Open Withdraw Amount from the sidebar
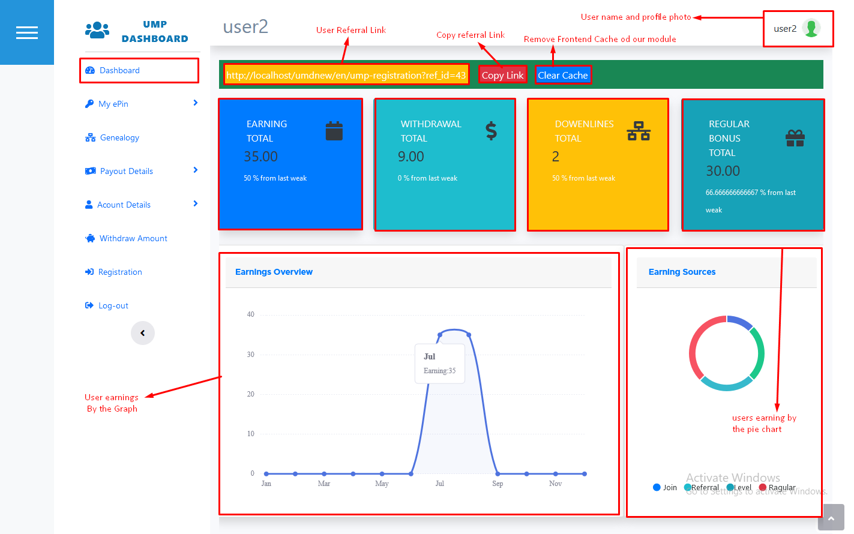 coord(133,239)
